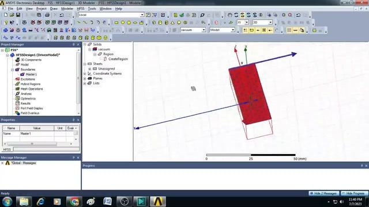This screenshot has height=207, width=369.
Task: Select Mesh Operations in Project Manager
Action: tap(32, 89)
